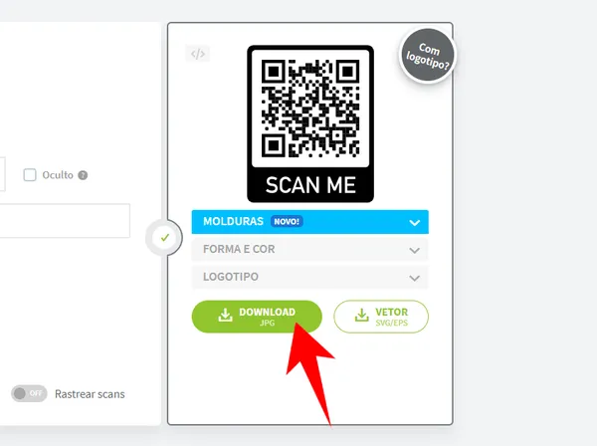Tick the Oculto checkbox
Image resolution: width=597 pixels, height=446 pixels.
click(30, 175)
